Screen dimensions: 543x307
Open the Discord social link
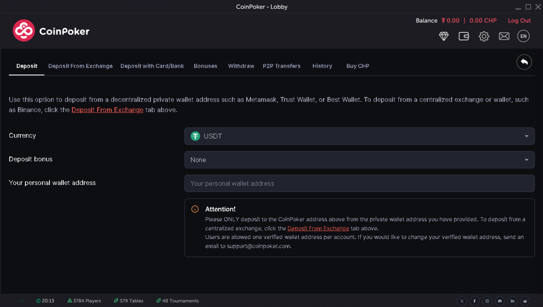500,301
